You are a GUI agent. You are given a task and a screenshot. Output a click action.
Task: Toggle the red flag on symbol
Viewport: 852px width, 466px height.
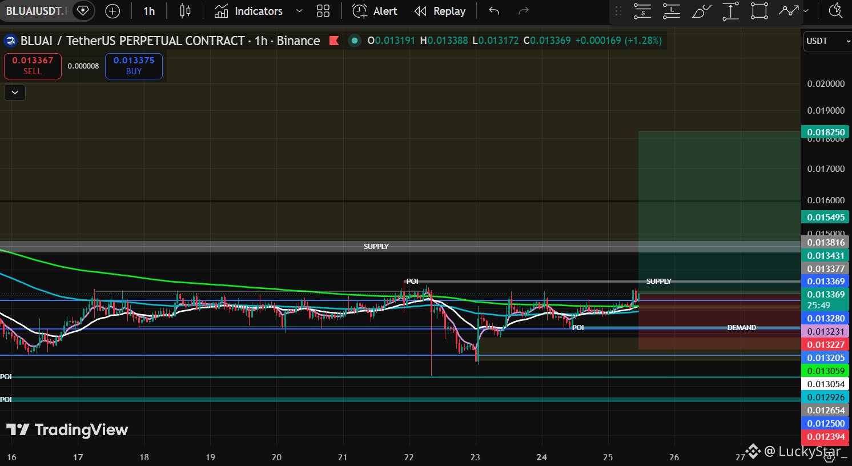click(x=334, y=41)
